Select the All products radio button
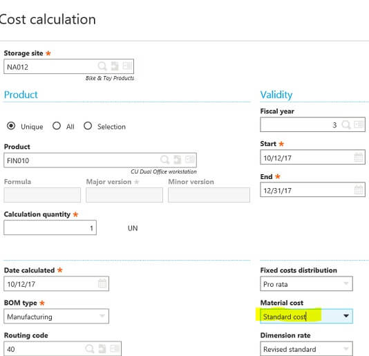The image size is (369, 356). [57, 126]
